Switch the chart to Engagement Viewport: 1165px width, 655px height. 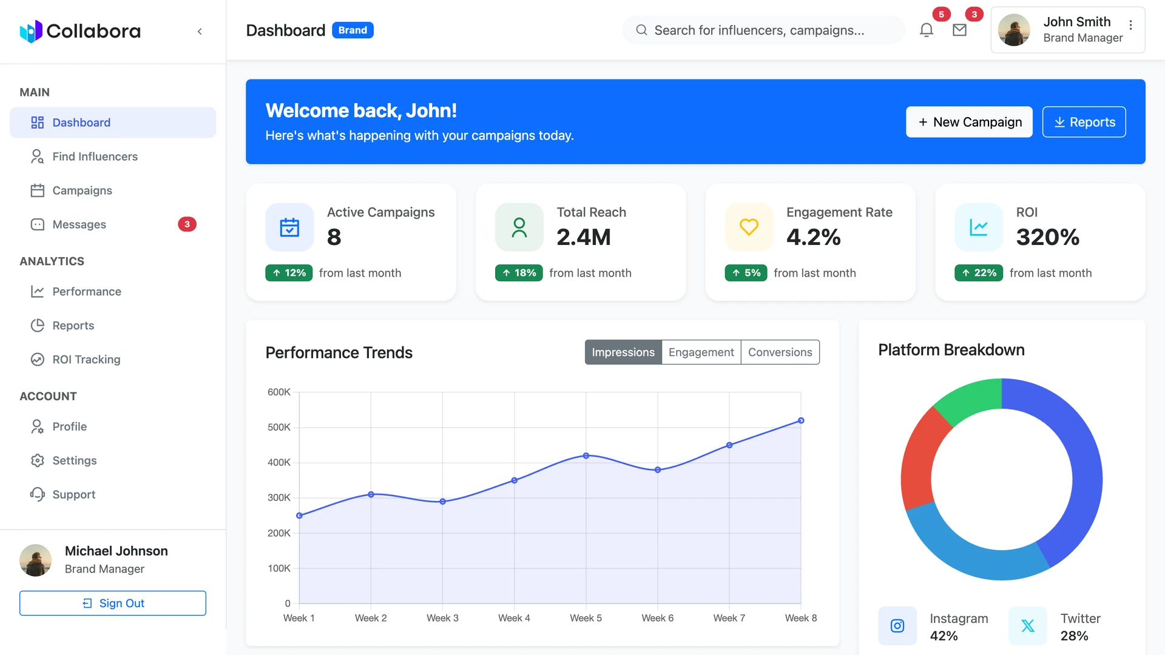[701, 352]
